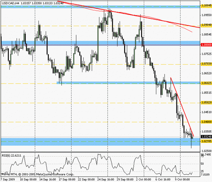Click the 17 Sep 08:00 time label
Screen dimensions: 212x182
pos(67,180)
